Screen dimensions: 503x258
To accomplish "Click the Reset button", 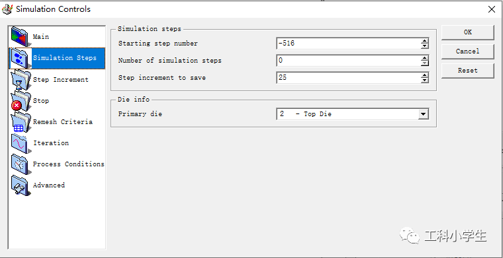I will [x=467, y=71].
